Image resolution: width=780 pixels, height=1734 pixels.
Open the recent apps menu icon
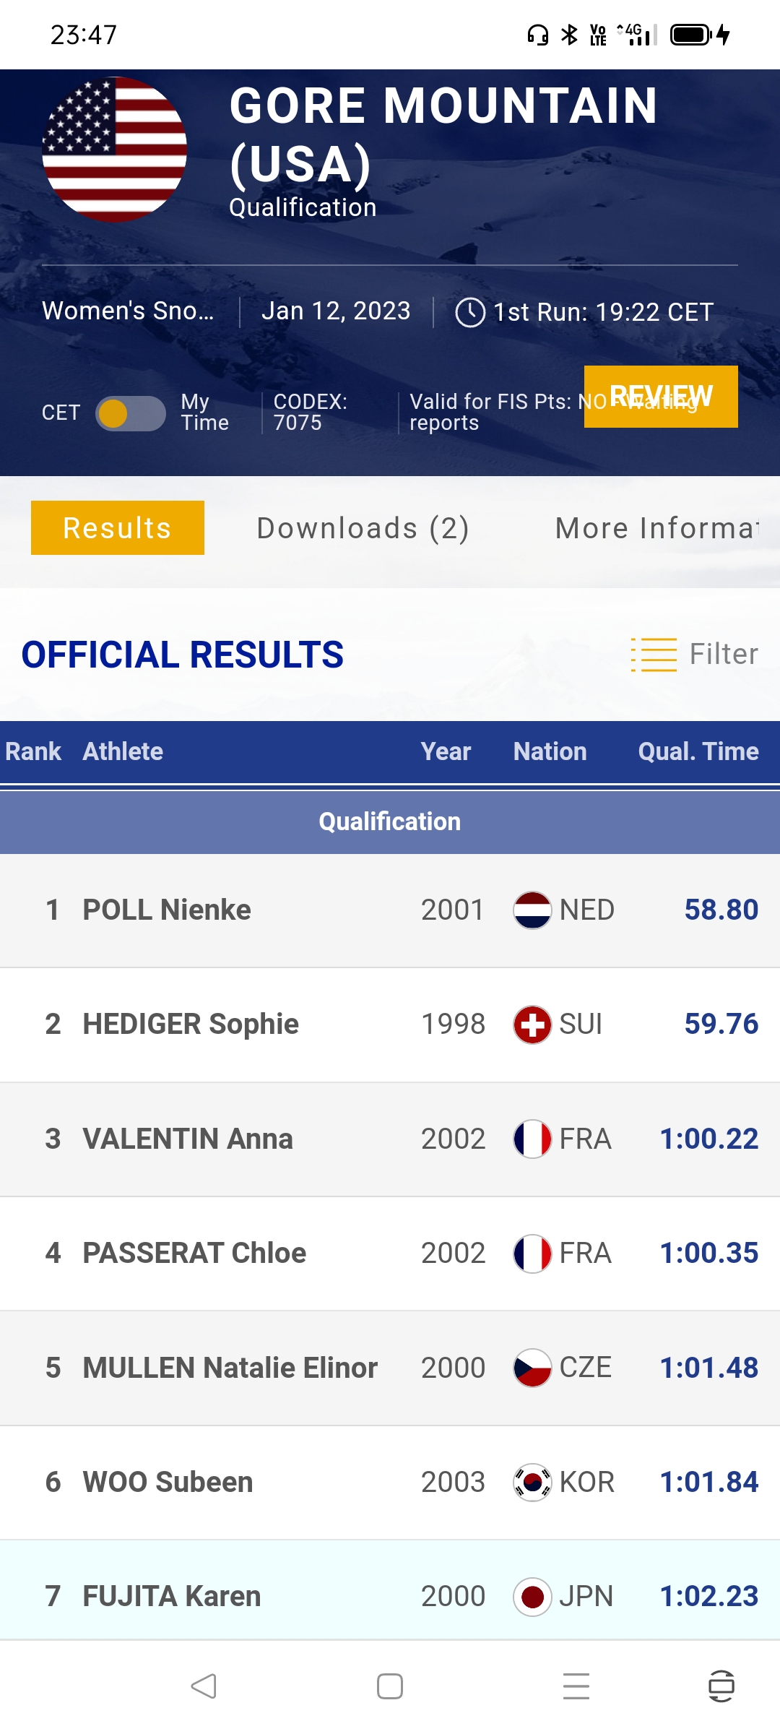576,1686
